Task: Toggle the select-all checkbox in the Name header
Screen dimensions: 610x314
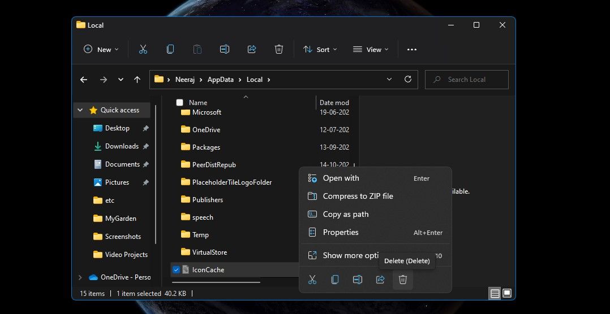Action: 180,103
